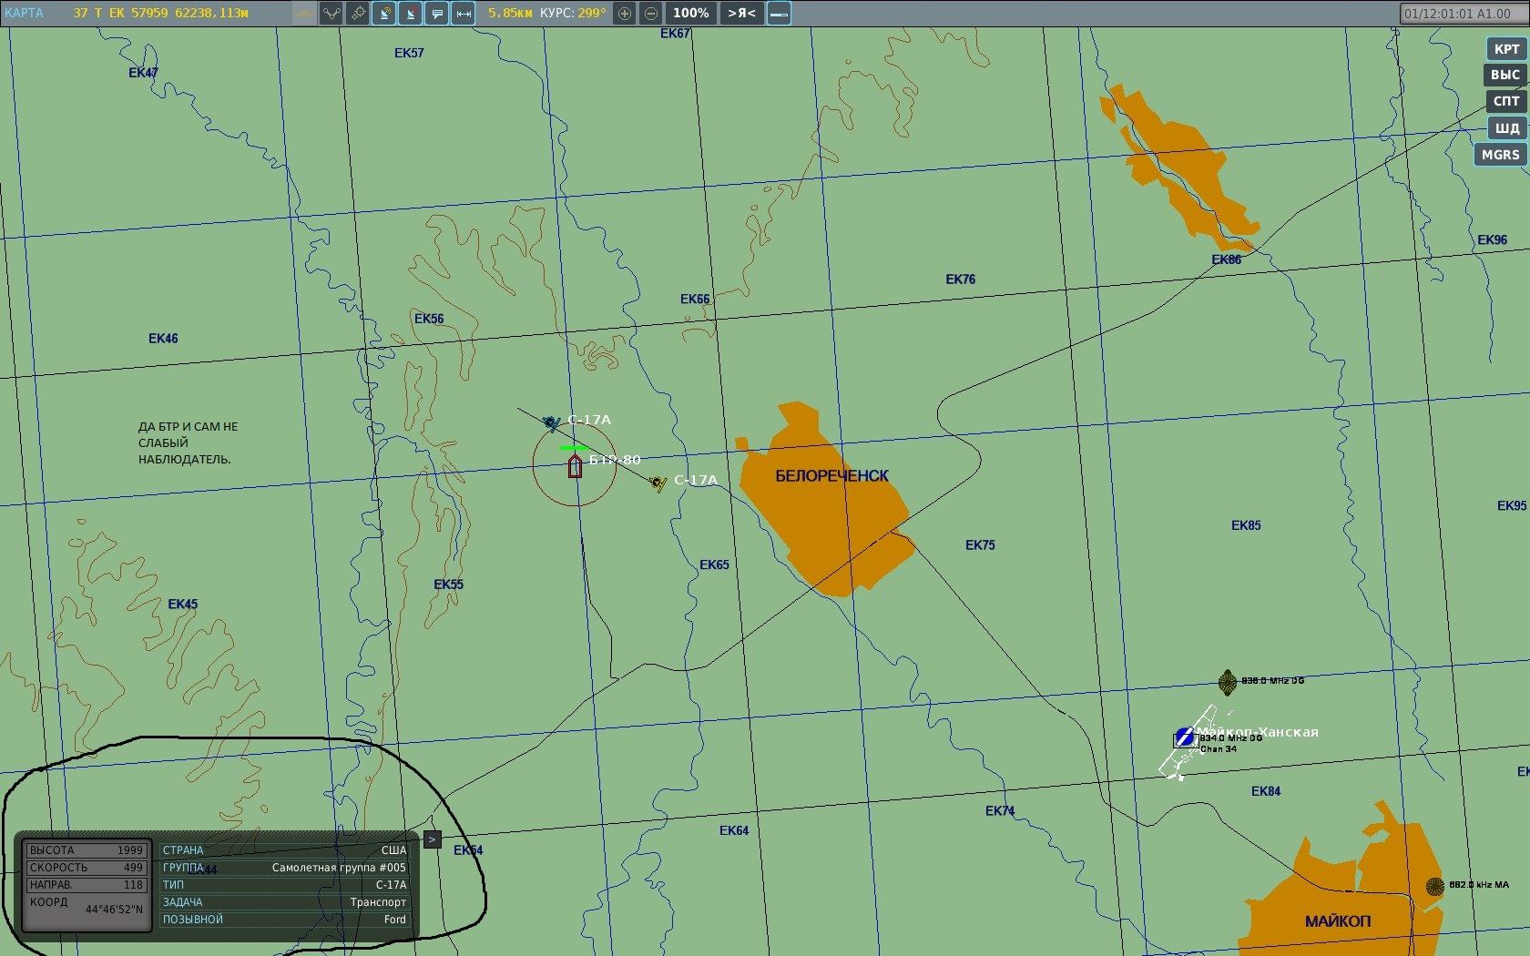Select the route drawing tool in toolbar
Image resolution: width=1530 pixels, height=956 pixels.
coord(331,13)
